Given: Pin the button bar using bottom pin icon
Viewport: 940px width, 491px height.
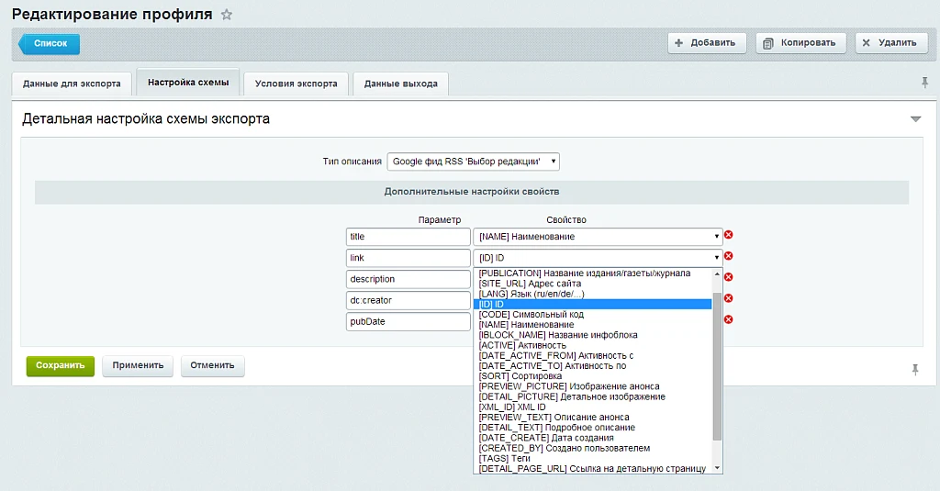Looking at the screenshot, I should point(915,370).
